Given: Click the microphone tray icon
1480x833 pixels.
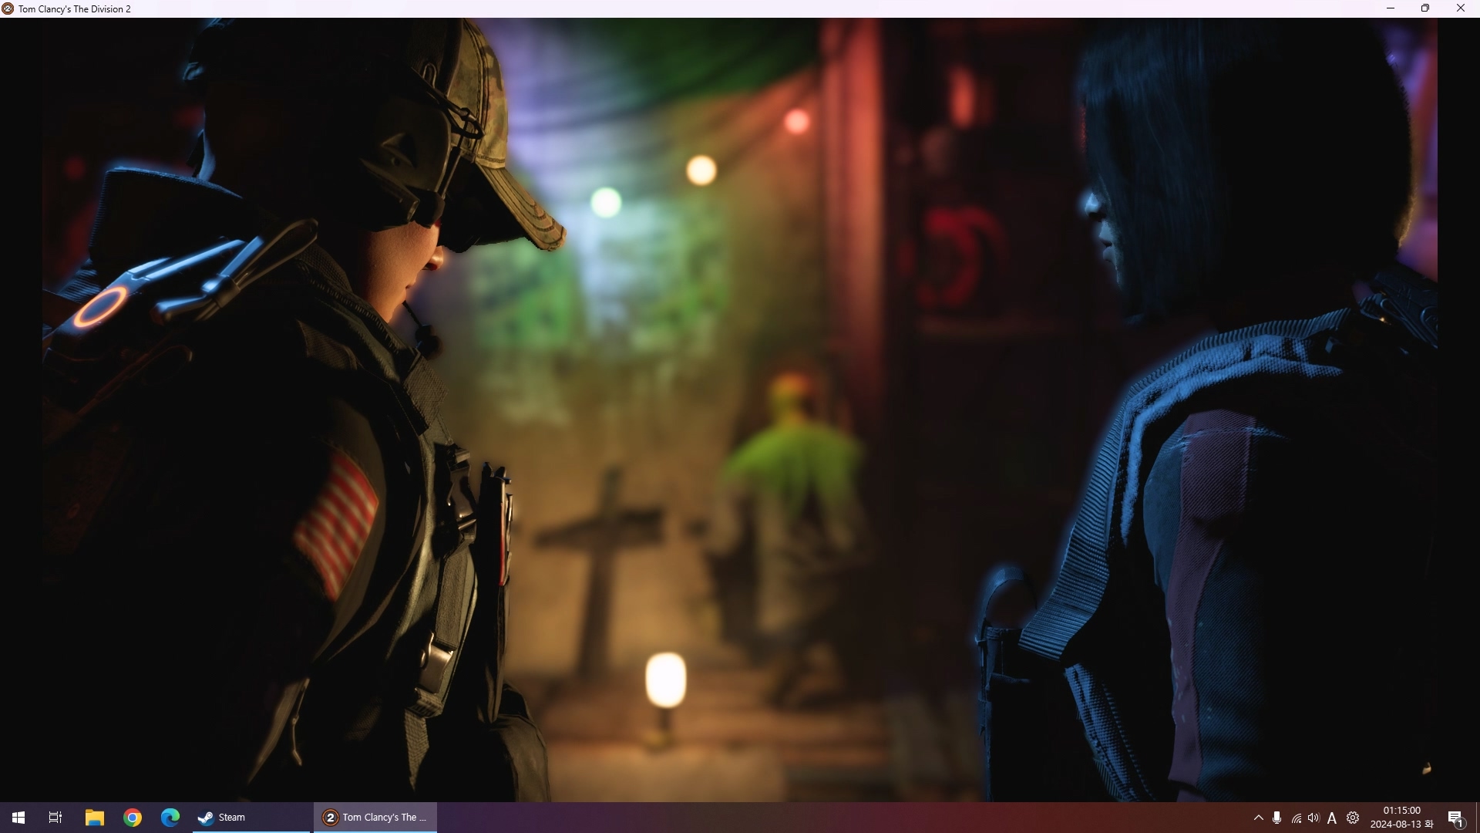Looking at the screenshot, I should pos(1277,818).
